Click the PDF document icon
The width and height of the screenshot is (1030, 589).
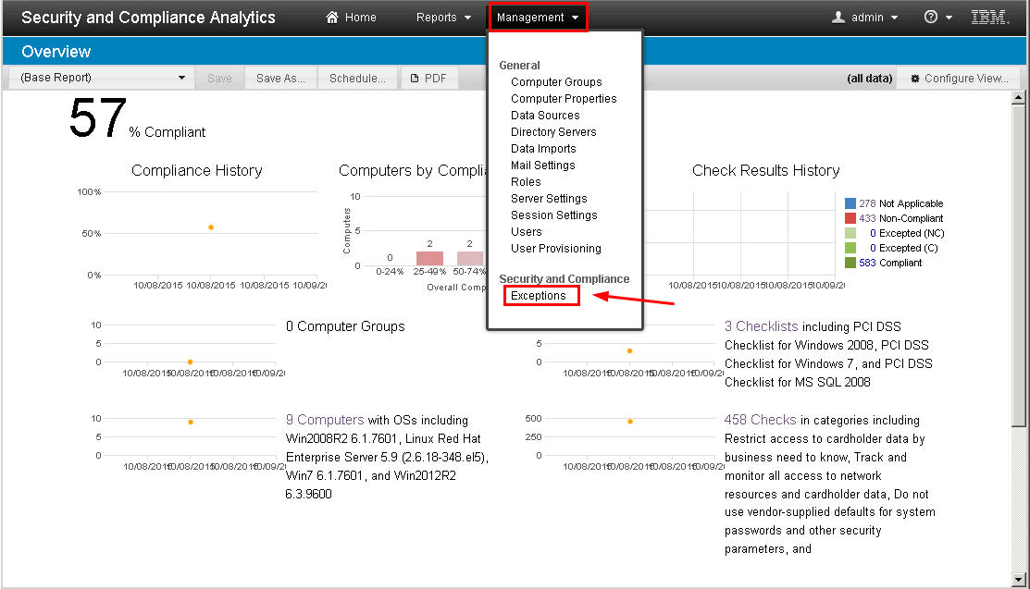coord(415,79)
